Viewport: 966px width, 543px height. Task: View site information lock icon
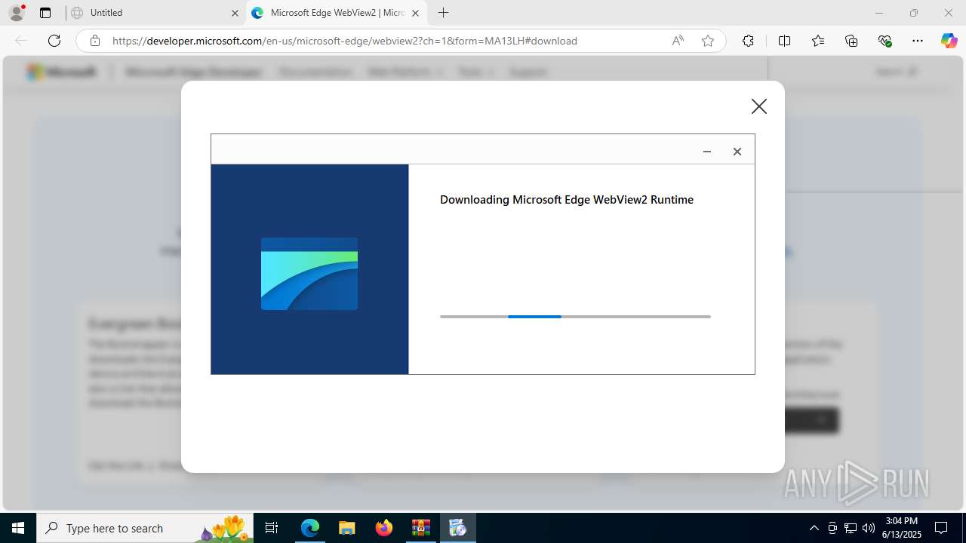95,41
